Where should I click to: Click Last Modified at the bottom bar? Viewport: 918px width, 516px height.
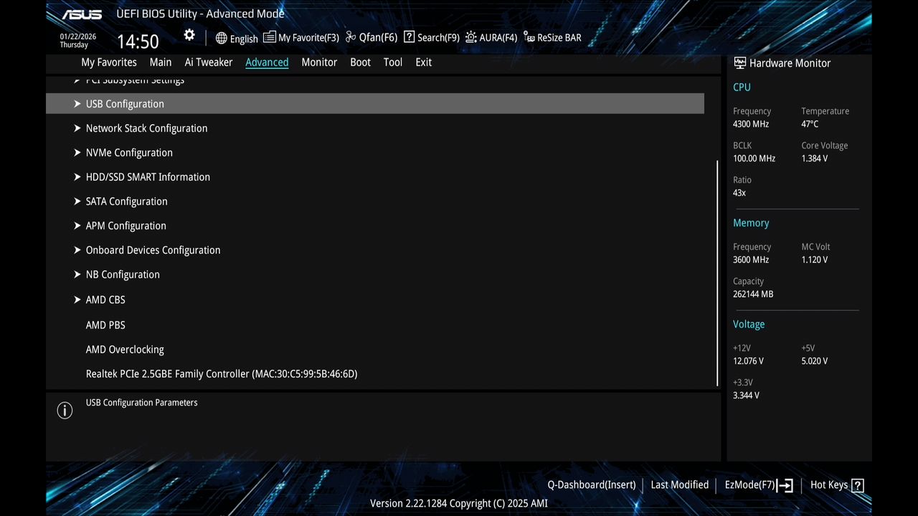click(x=679, y=484)
